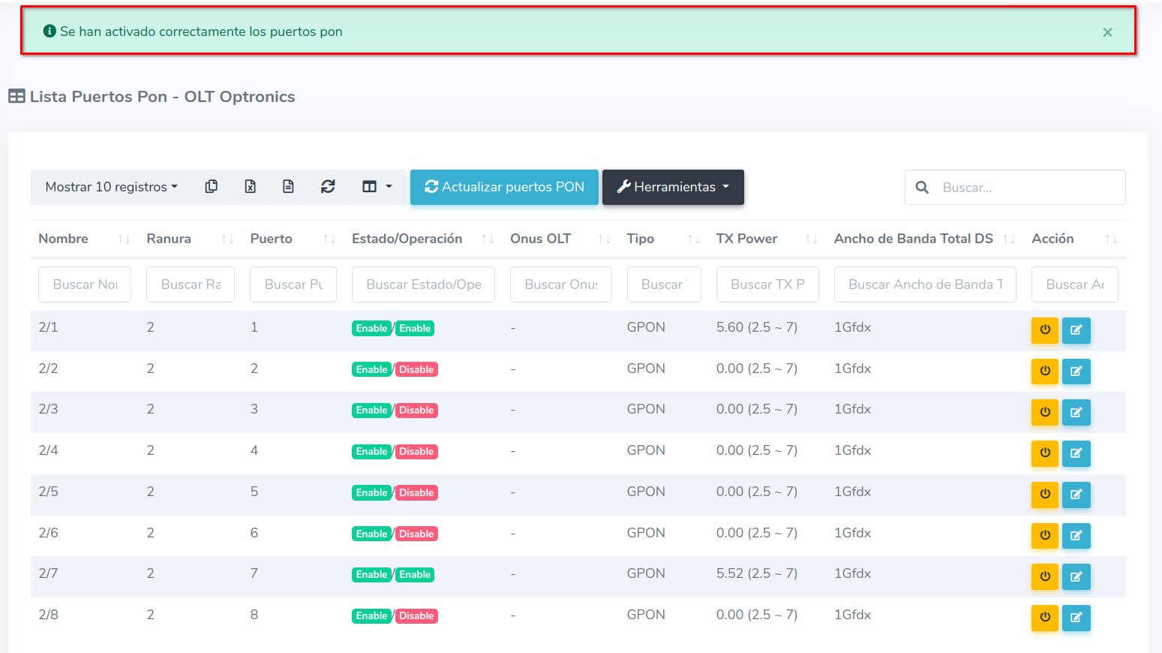
Task: Toggle power for port 2/2
Action: (x=1044, y=371)
